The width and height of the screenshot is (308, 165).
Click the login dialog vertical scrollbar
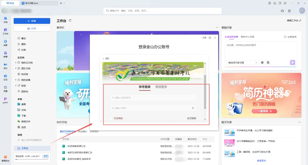click(205, 92)
